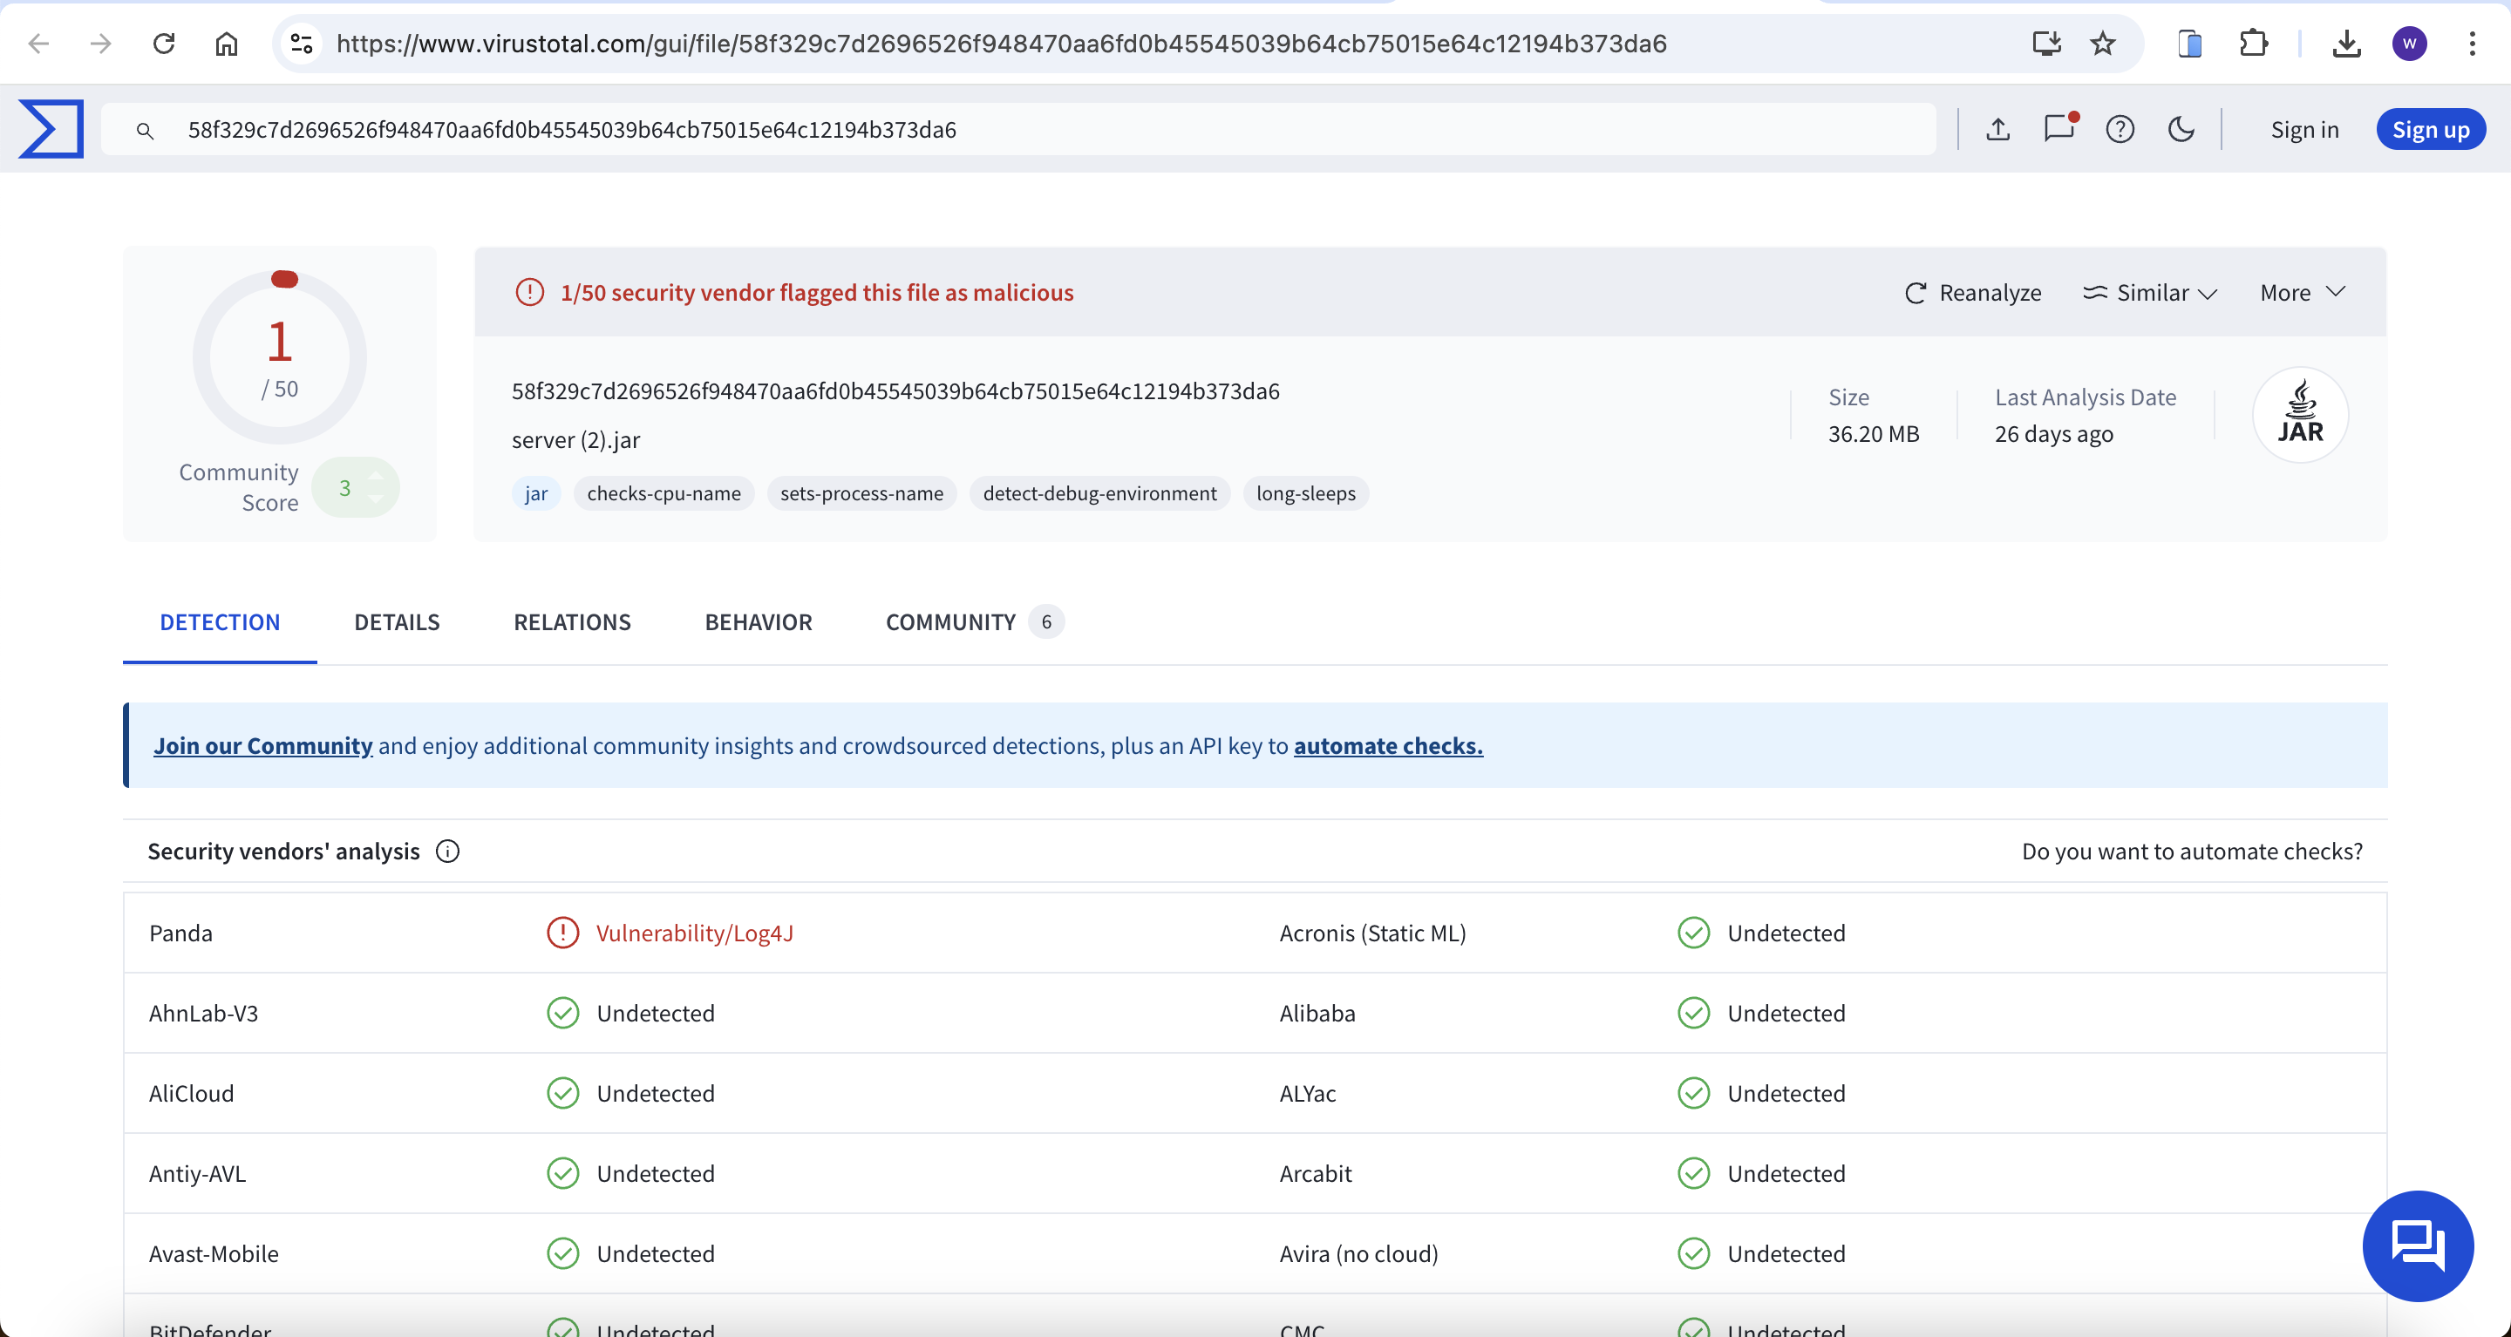Image resolution: width=2511 pixels, height=1337 pixels.
Task: Open Chrome three-dot menu
Action: 2472,44
